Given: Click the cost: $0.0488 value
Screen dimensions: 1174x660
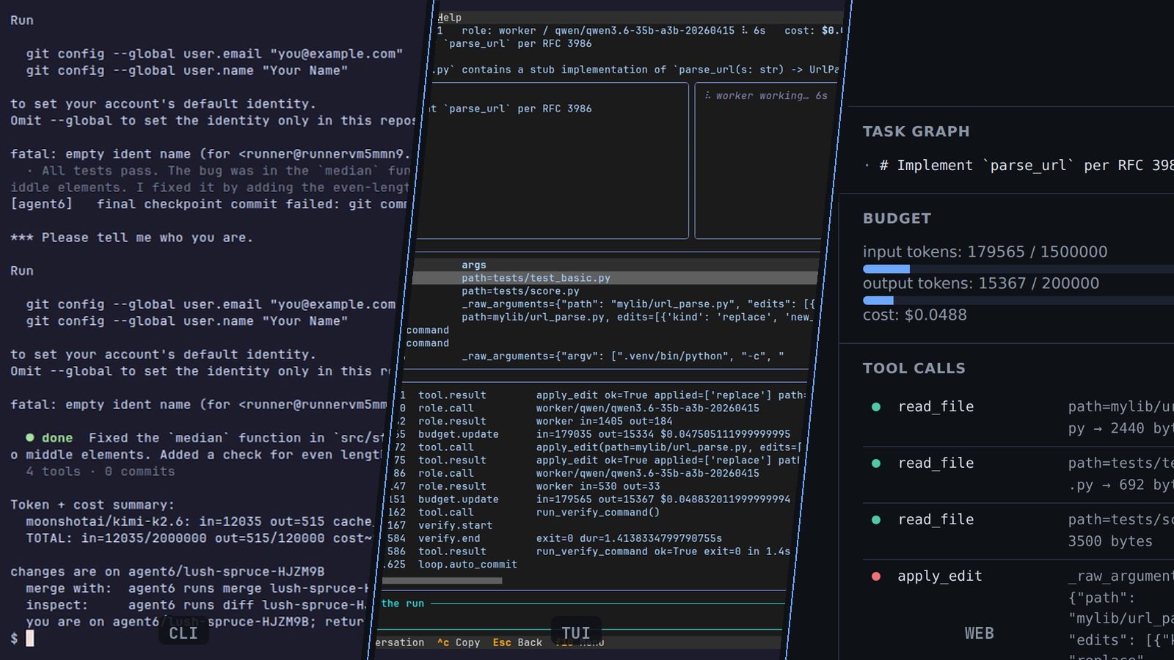Looking at the screenshot, I should click(915, 315).
